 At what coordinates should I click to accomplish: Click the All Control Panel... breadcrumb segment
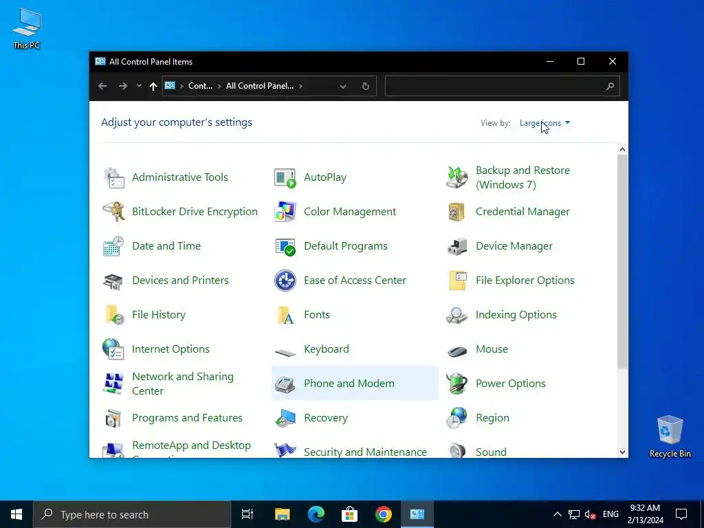[x=259, y=86]
